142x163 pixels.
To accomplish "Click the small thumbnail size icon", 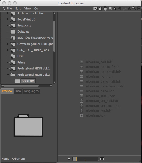I will click(x=69, y=159).
